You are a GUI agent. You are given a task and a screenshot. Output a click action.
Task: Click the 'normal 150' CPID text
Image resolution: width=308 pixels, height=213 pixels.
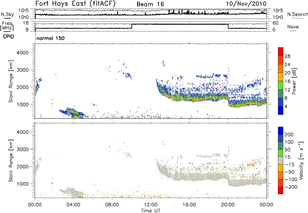[50, 38]
